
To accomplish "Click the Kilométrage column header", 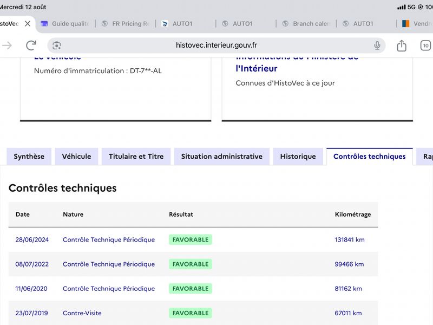I will (353, 214).
